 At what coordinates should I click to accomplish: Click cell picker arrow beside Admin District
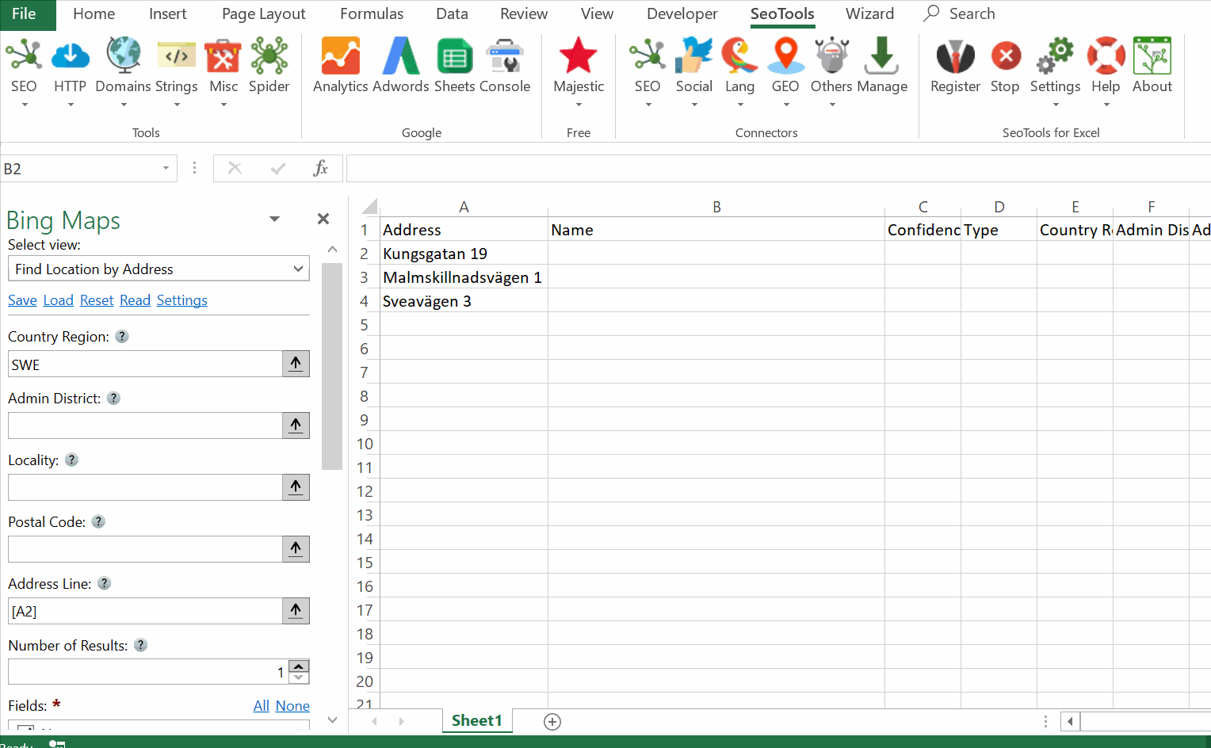(296, 426)
